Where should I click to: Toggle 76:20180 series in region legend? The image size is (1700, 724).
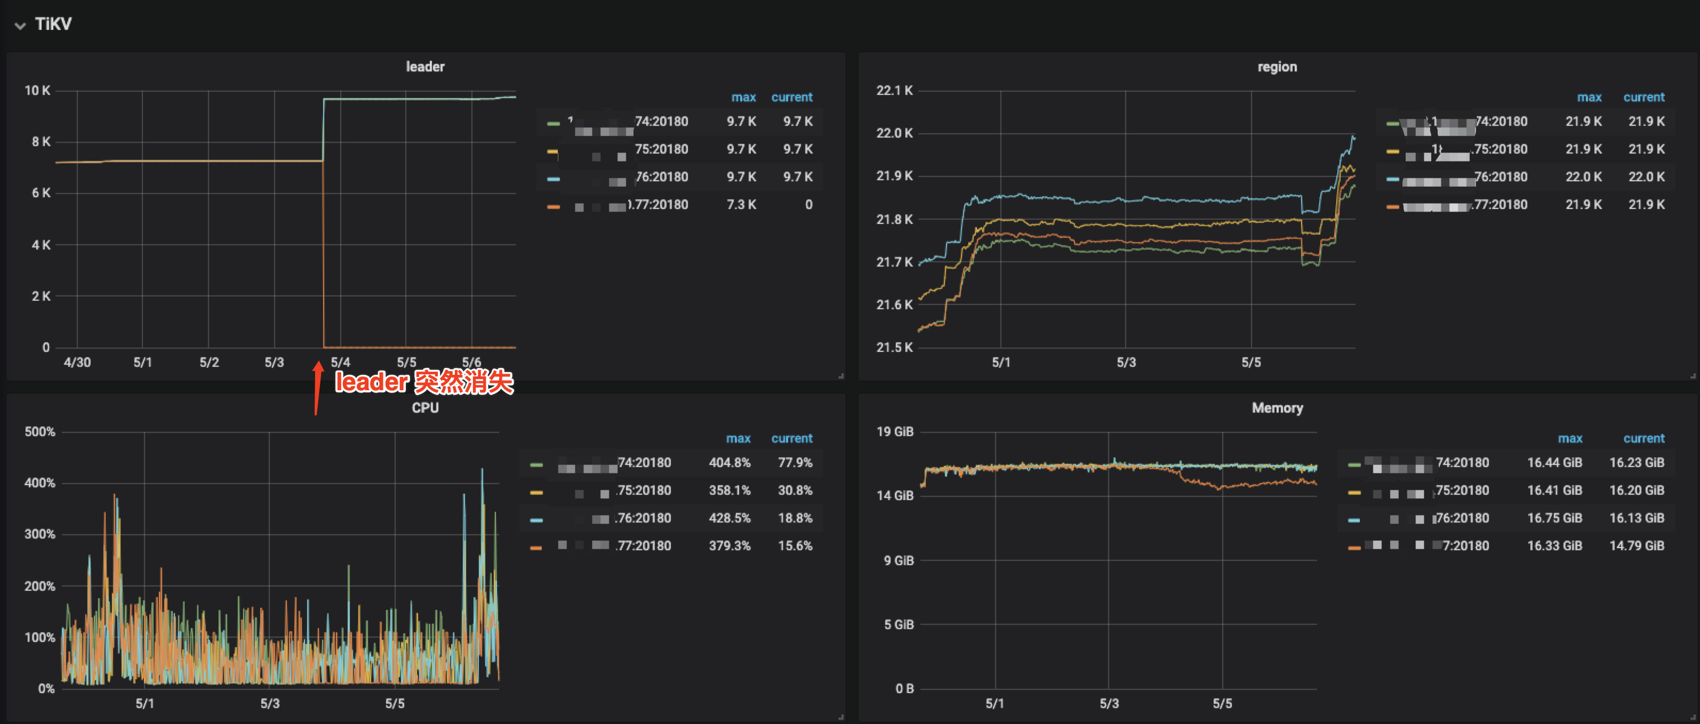[x=1500, y=177]
